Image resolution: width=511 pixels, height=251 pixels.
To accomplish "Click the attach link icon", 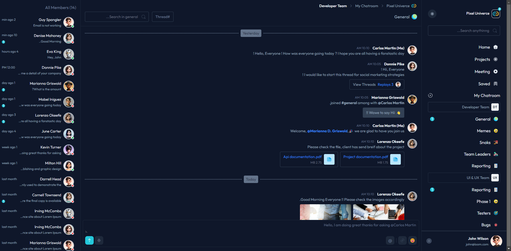I will 402,240.
